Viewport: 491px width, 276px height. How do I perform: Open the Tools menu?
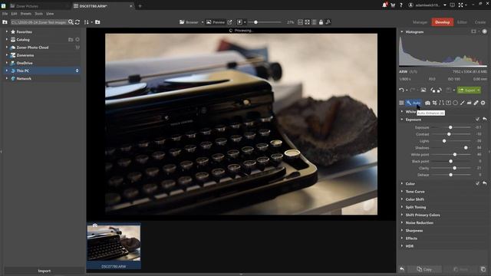(39, 14)
